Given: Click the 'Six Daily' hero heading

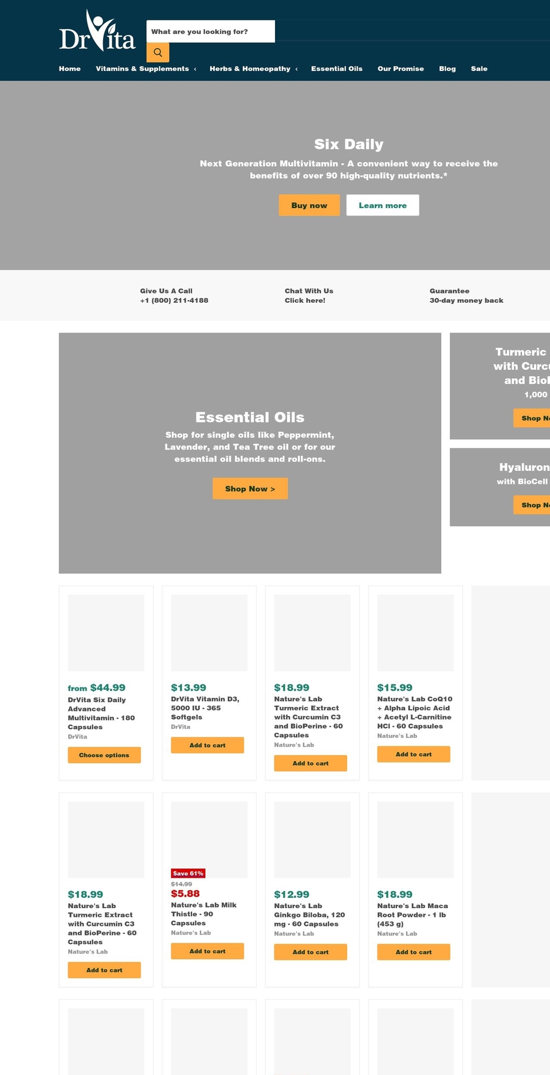Looking at the screenshot, I should pyautogui.click(x=349, y=144).
